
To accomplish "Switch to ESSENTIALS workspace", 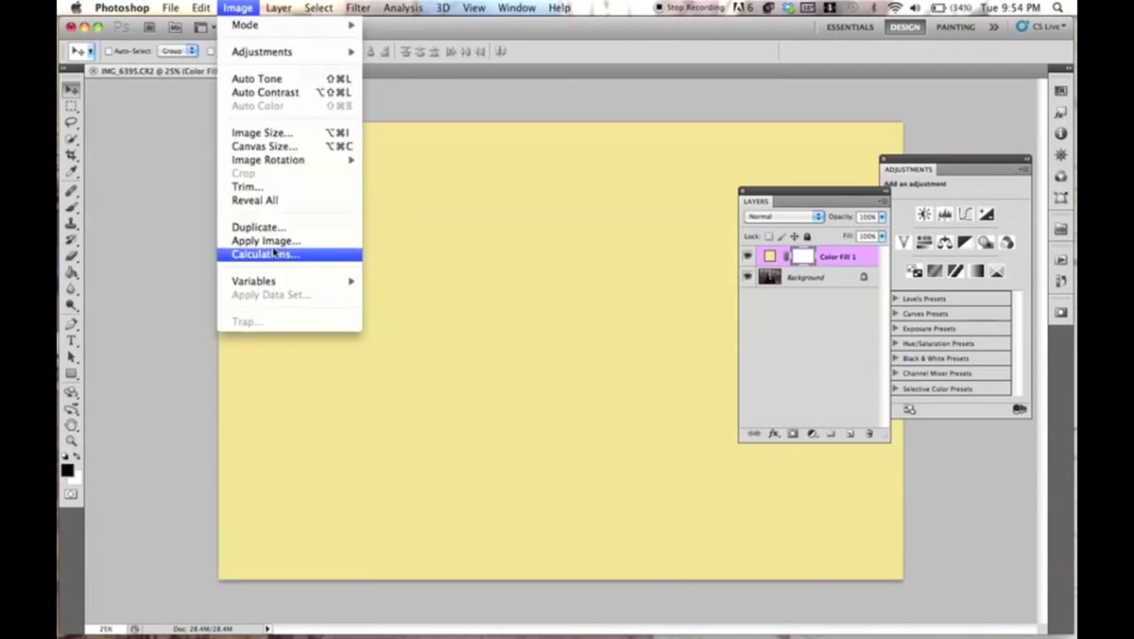I will [x=850, y=27].
